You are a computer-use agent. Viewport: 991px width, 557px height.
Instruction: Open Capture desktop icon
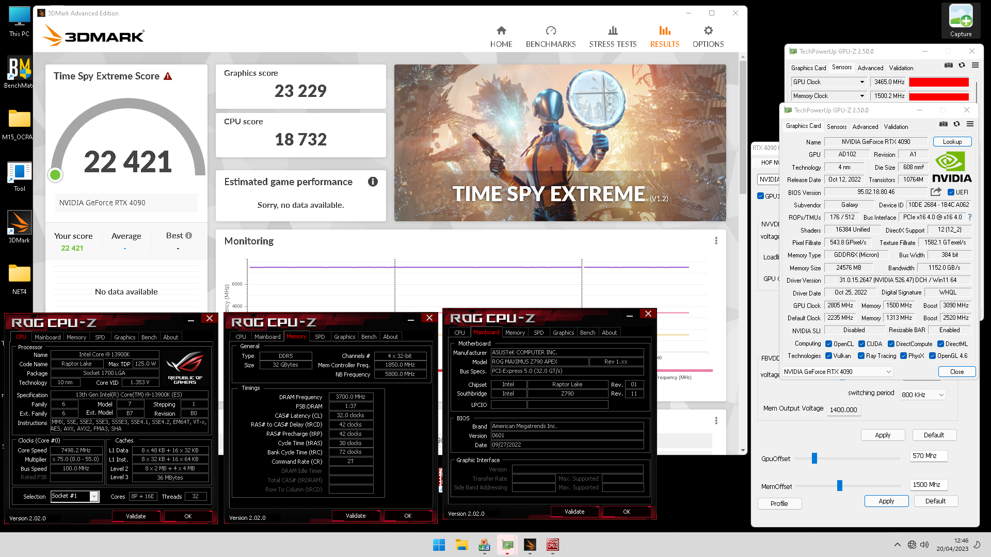click(961, 21)
